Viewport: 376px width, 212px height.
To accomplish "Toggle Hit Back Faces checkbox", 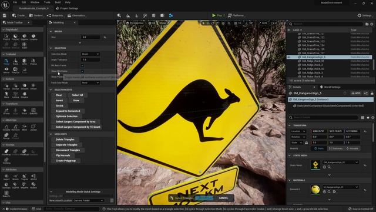I will (x=82, y=65).
